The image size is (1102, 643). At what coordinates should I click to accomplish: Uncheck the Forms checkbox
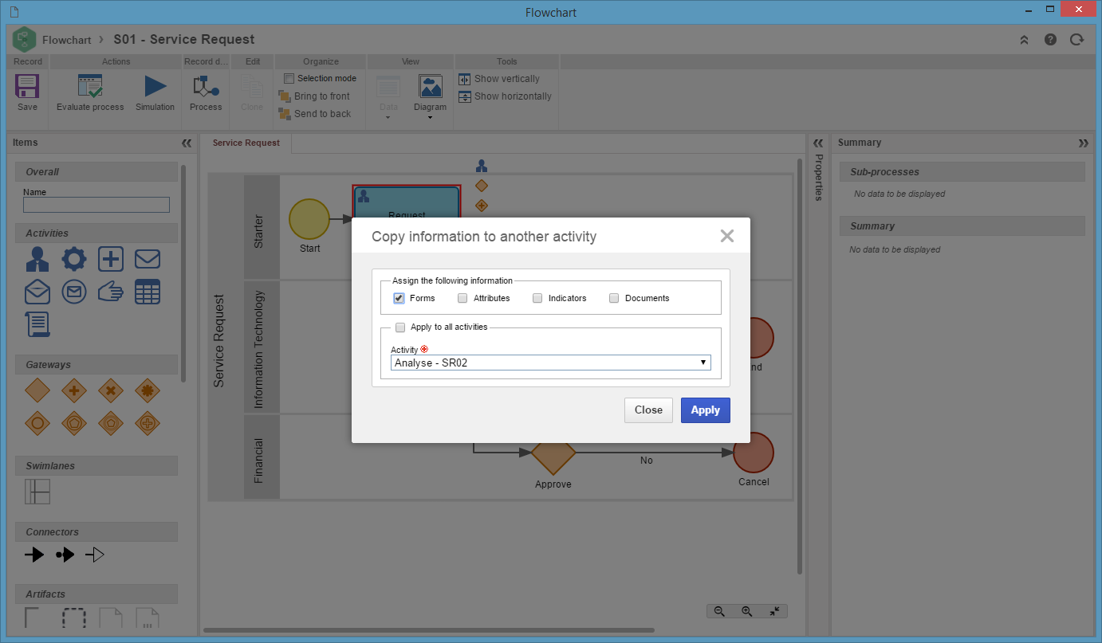click(399, 298)
